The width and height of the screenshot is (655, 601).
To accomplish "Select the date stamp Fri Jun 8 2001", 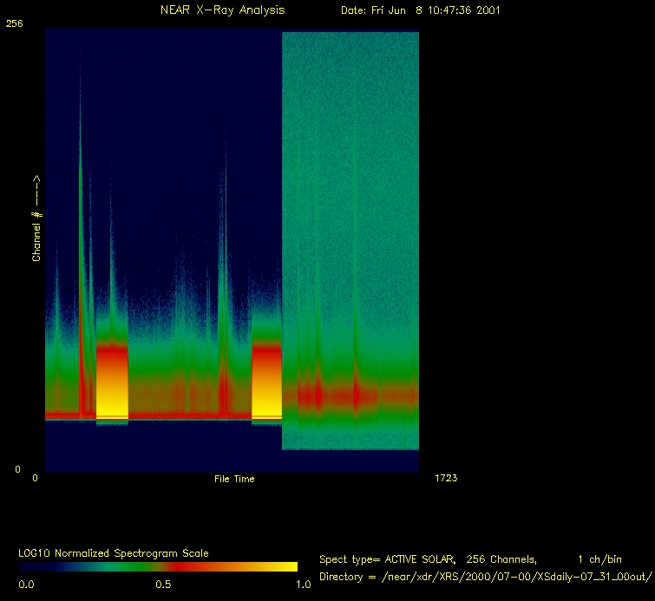I will (x=420, y=10).
